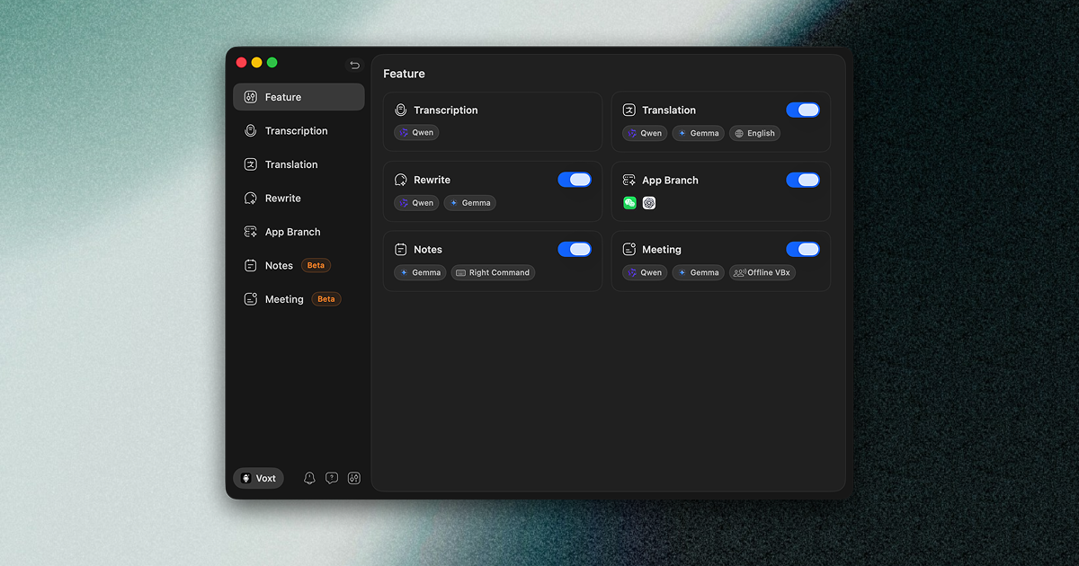Viewport: 1079px width, 566px height.
Task: Open the help question mark icon
Action: coord(332,479)
